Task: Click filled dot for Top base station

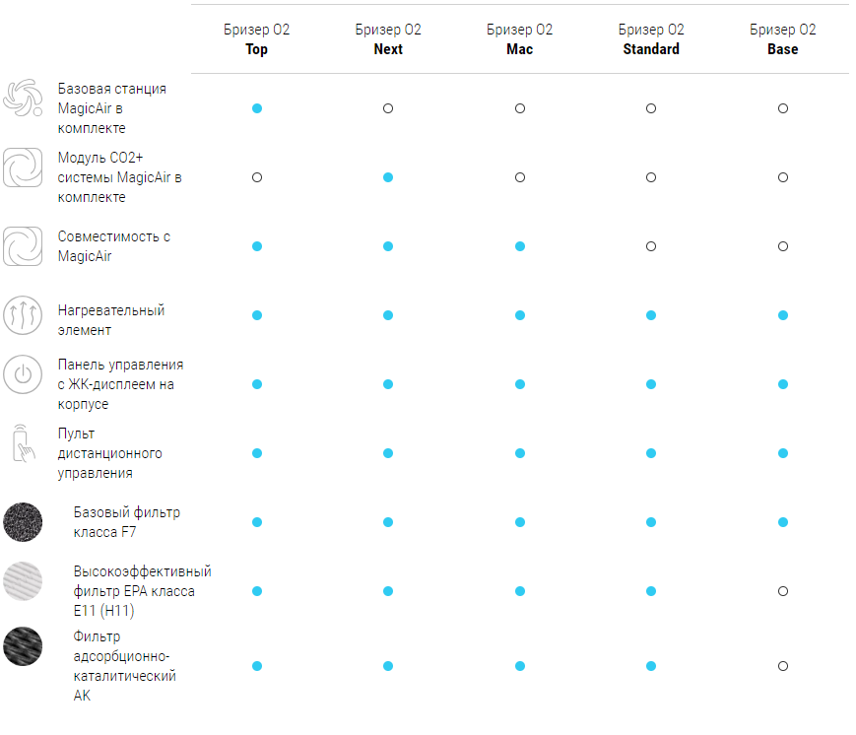Action: pyautogui.click(x=257, y=108)
